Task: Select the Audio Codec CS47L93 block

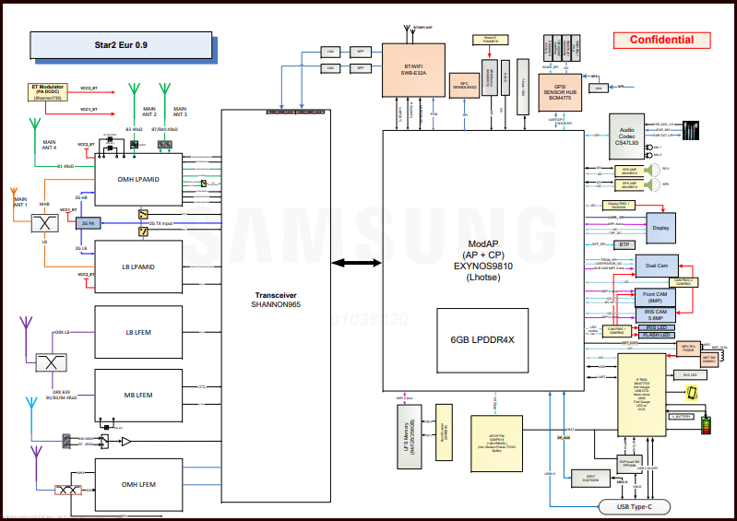Action: point(626,136)
